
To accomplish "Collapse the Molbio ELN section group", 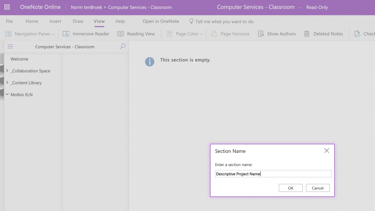I will 7,94.
